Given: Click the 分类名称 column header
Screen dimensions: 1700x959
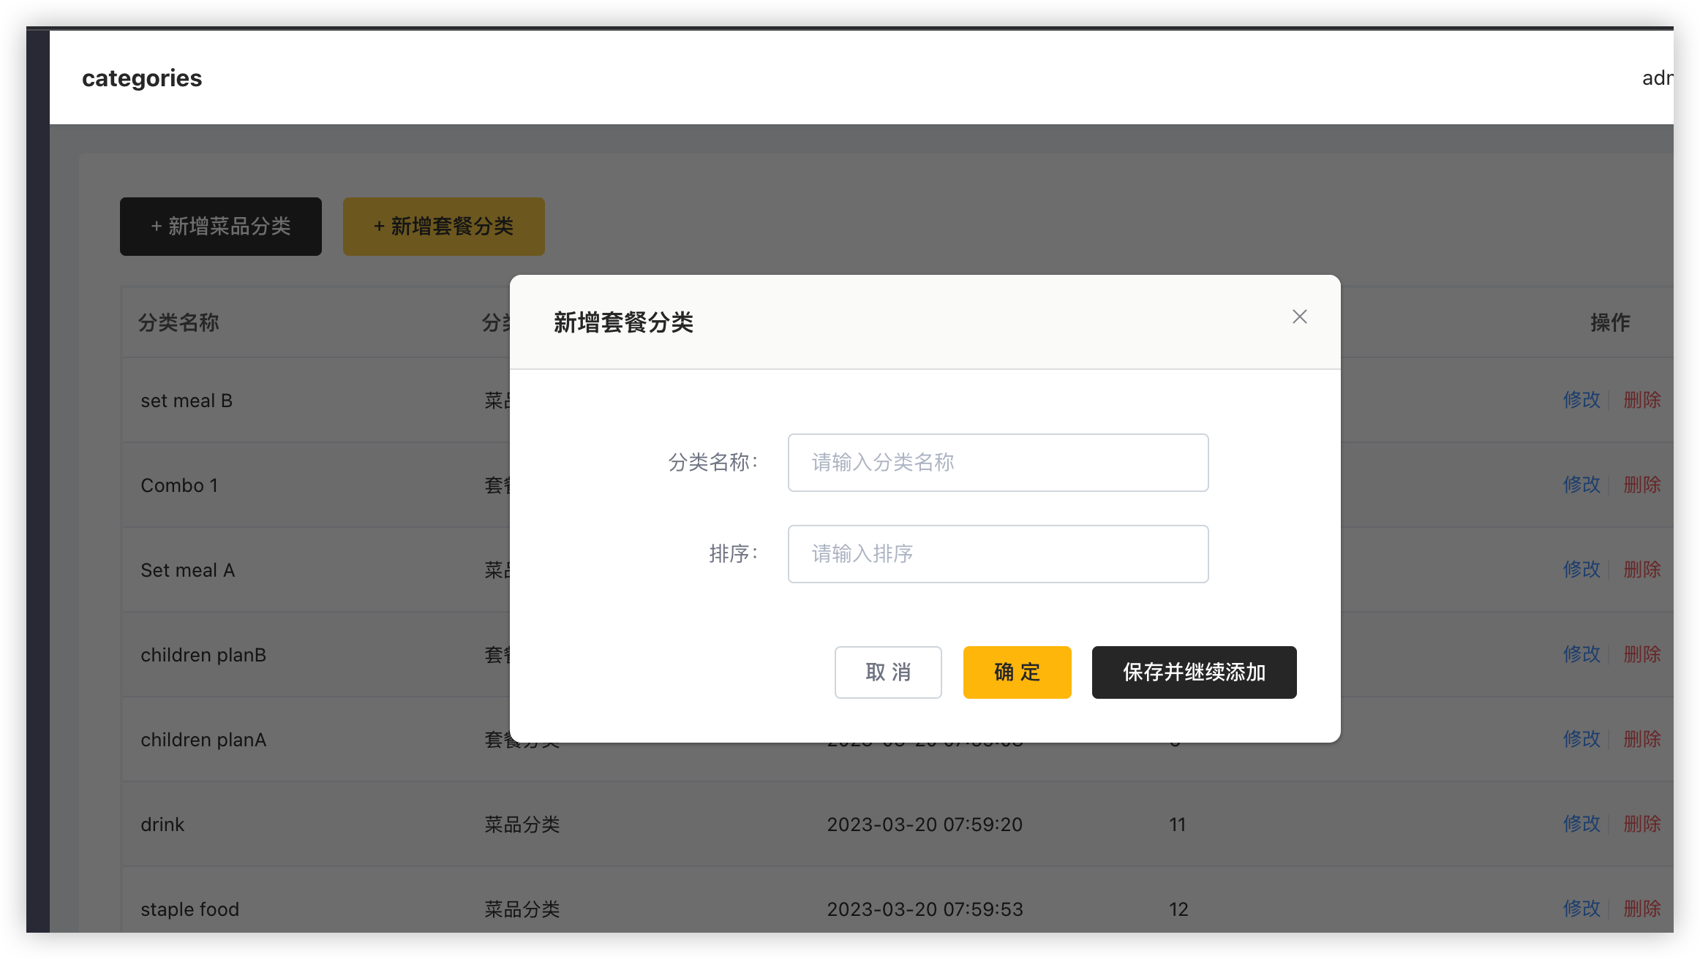Looking at the screenshot, I should coord(179,322).
